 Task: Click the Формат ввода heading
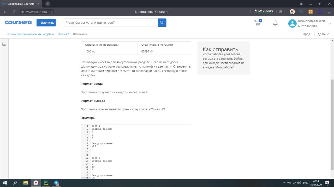coord(92,84)
